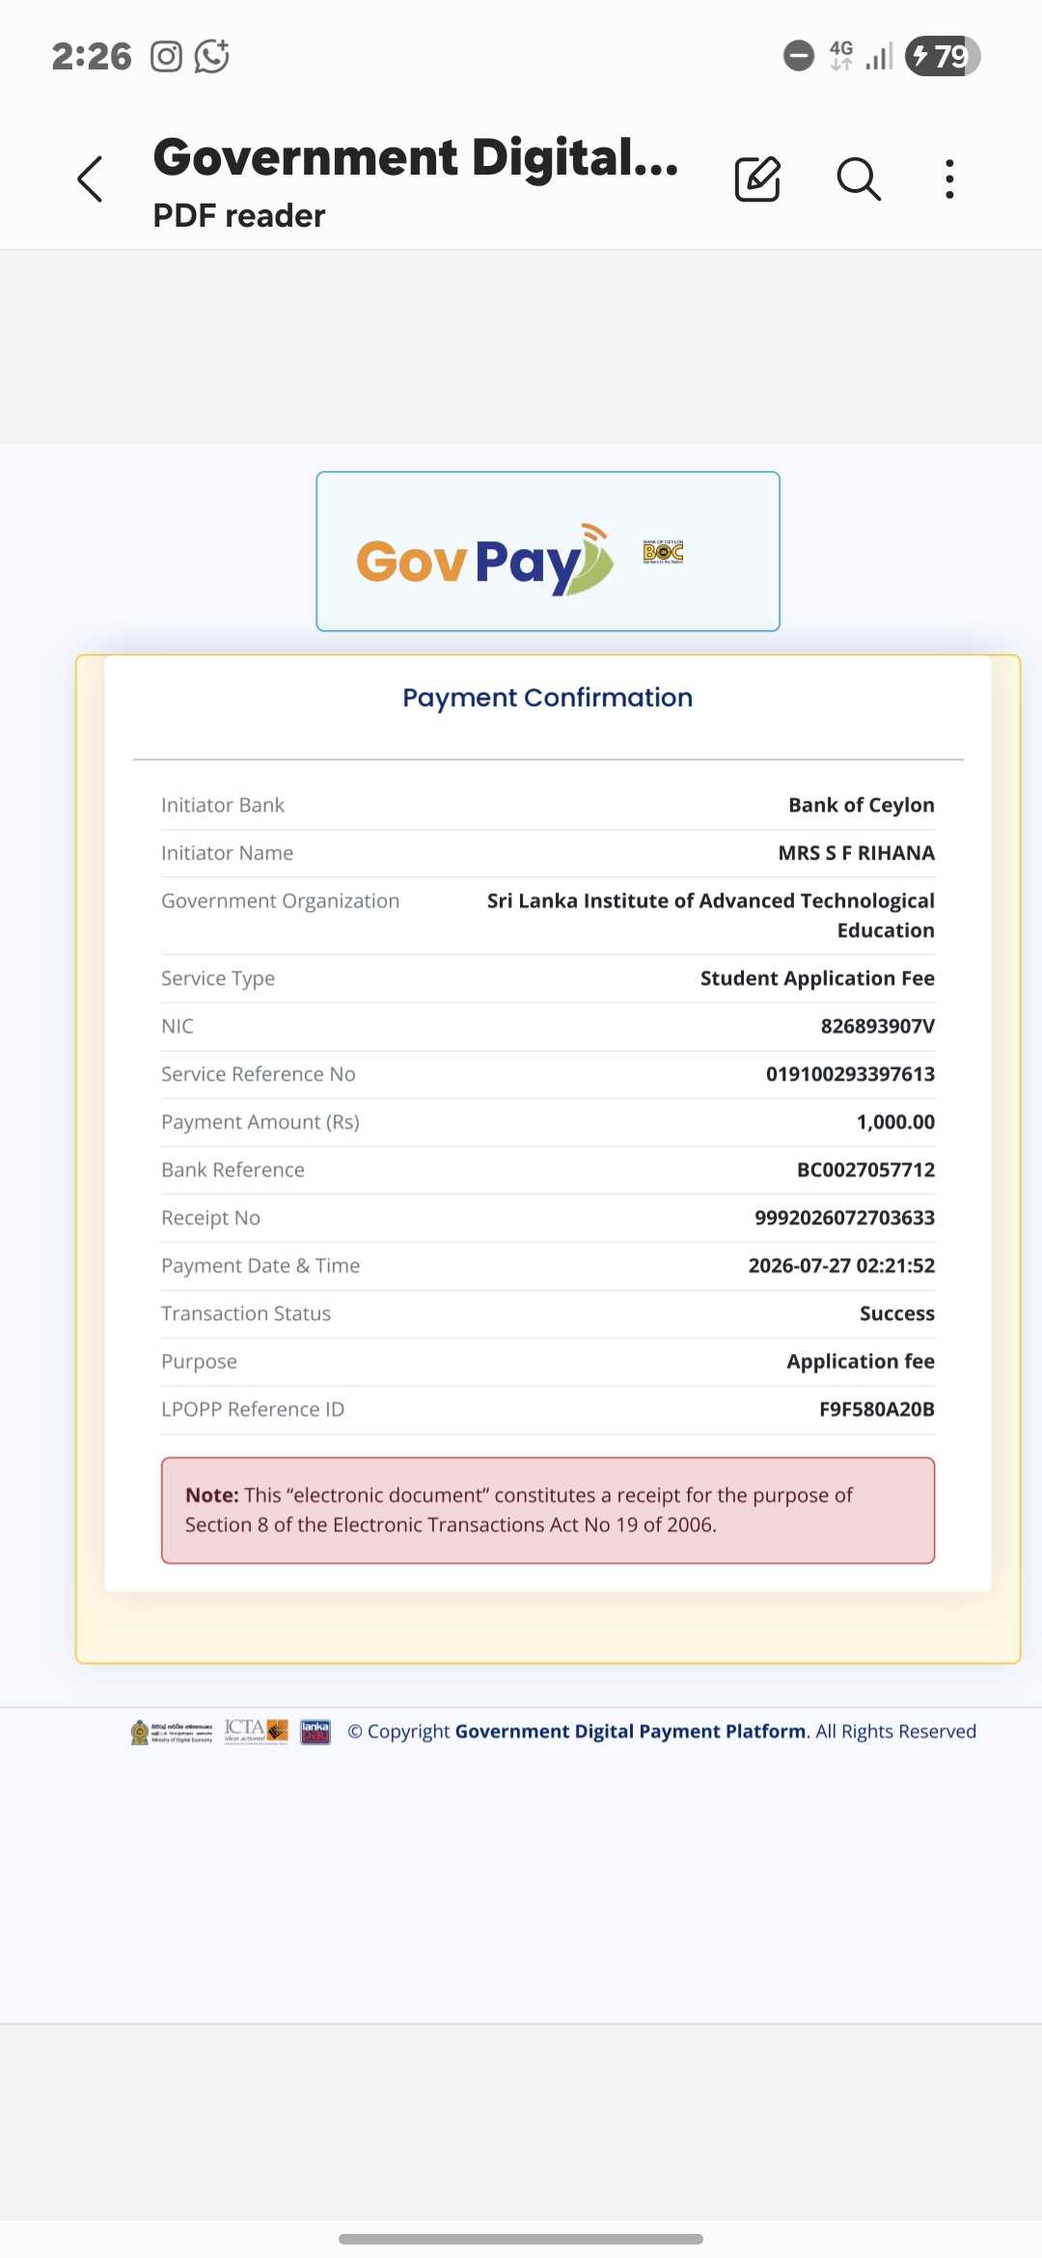Tap the LankaPay logo in footer
The image size is (1042, 2258).
pyautogui.click(x=315, y=1731)
